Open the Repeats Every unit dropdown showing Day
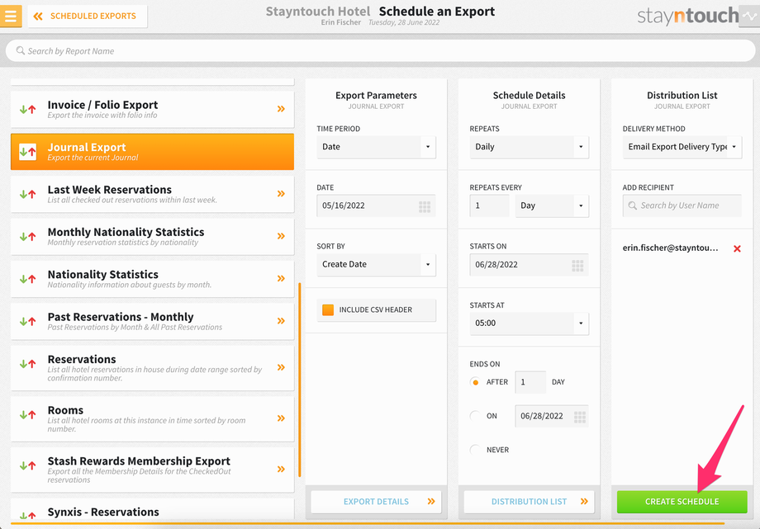The image size is (760, 529). tap(552, 205)
